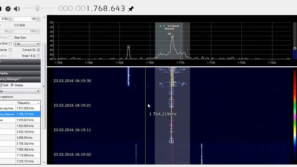Viewport: 297px width, 167px height.
Task: Open the group dropdown below Edit and Delete
Action: 20,91
